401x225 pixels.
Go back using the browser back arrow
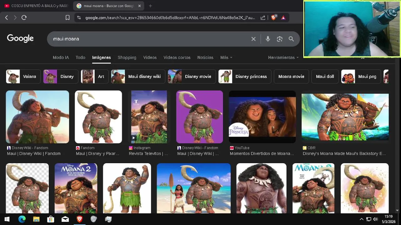(x=7, y=18)
